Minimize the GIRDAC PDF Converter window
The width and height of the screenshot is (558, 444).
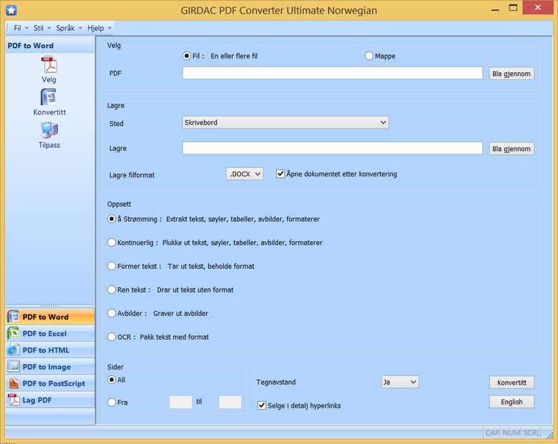point(495,9)
